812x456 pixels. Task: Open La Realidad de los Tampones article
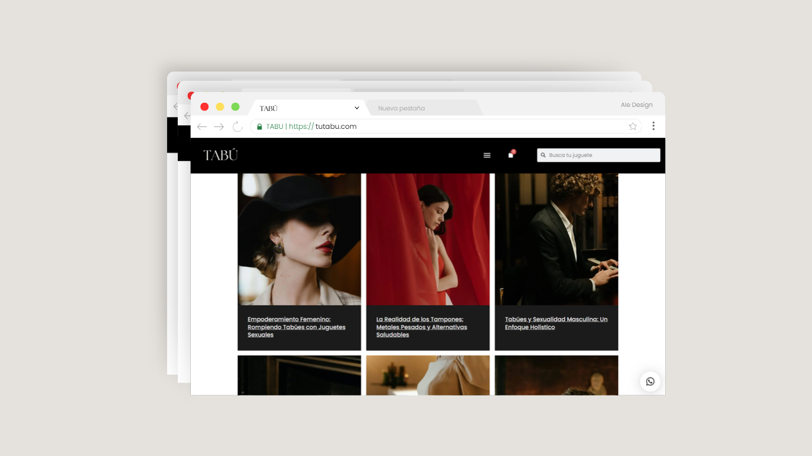[421, 327]
